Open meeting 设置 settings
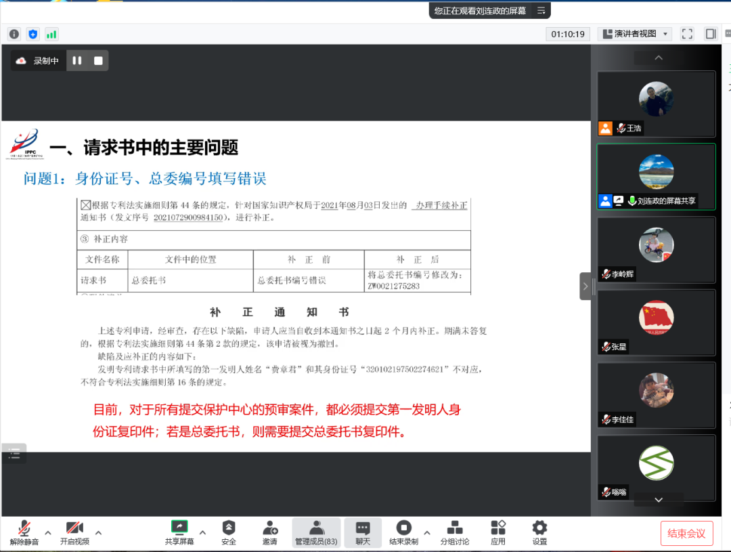This screenshot has height=552, width=731. (x=539, y=532)
